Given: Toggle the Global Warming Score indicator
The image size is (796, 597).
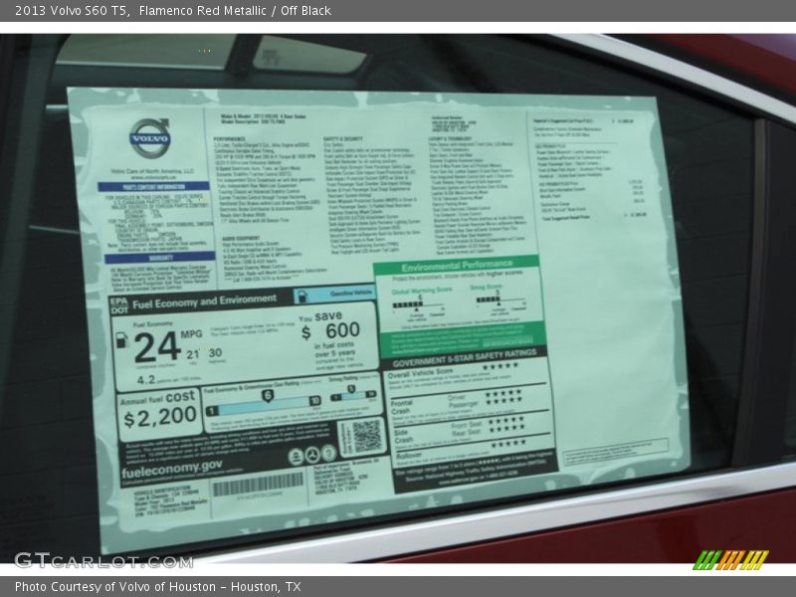Looking at the screenshot, I should tap(417, 303).
